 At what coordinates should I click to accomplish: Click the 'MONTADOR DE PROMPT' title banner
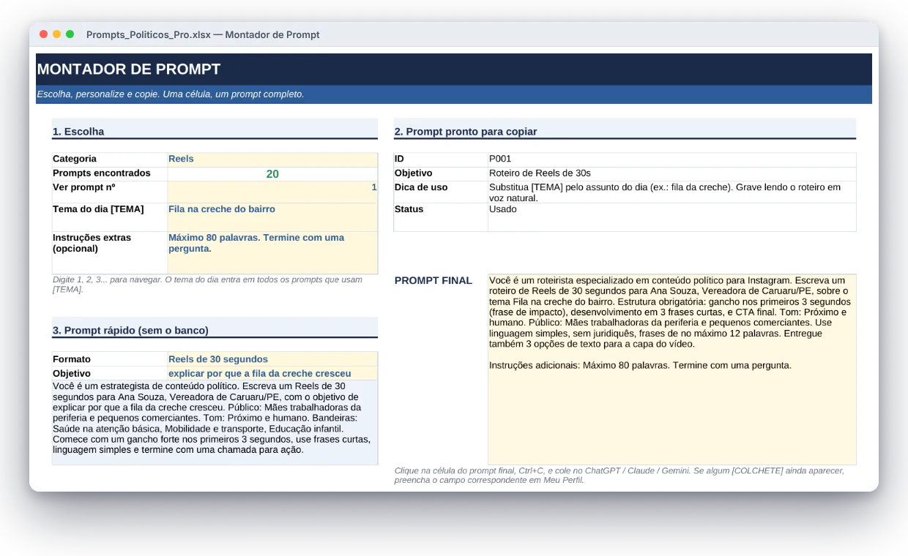coord(454,69)
